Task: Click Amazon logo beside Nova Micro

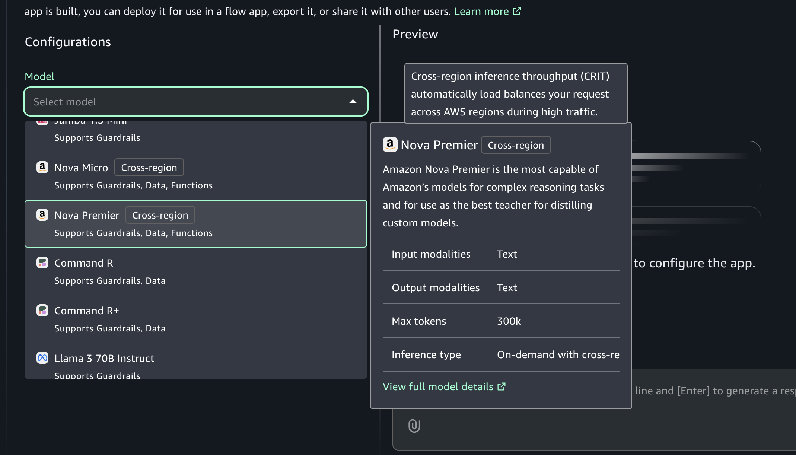Action: [42, 167]
